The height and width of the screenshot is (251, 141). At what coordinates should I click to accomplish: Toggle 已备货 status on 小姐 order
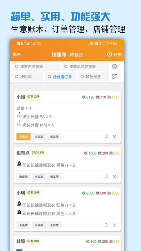23,137
